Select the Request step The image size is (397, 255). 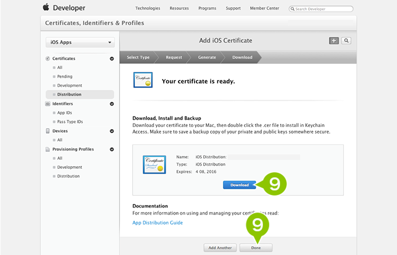pyautogui.click(x=174, y=57)
